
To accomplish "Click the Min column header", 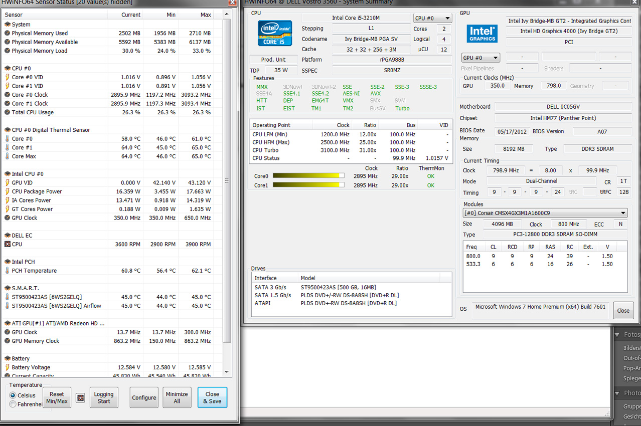I will coord(161,15).
